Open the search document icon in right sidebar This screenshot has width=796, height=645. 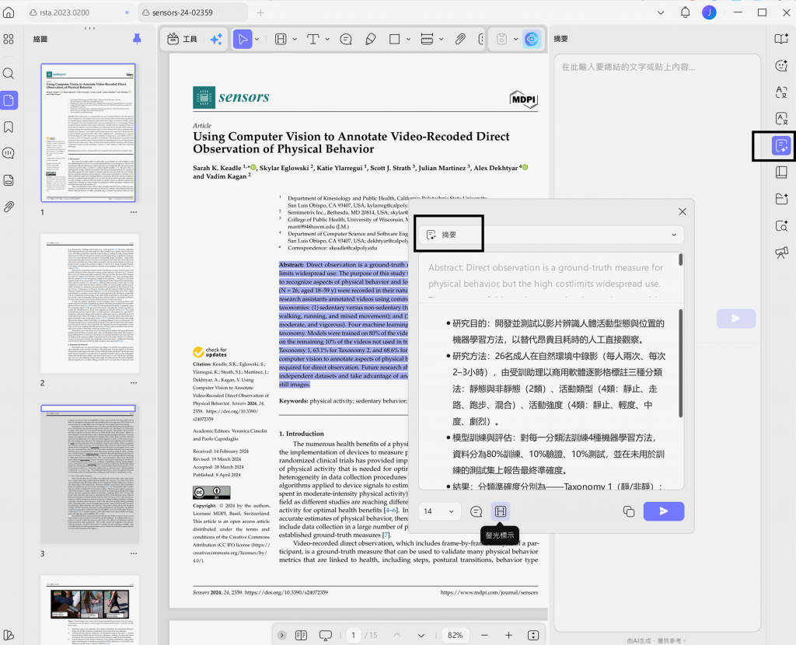pyautogui.click(x=781, y=226)
